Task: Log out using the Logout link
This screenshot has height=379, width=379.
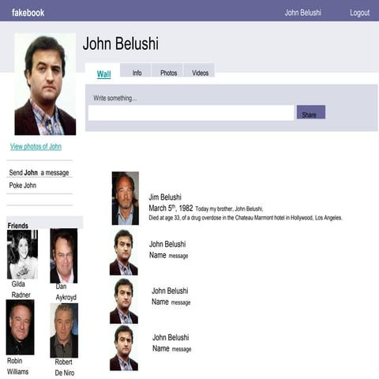Action: pyautogui.click(x=359, y=13)
